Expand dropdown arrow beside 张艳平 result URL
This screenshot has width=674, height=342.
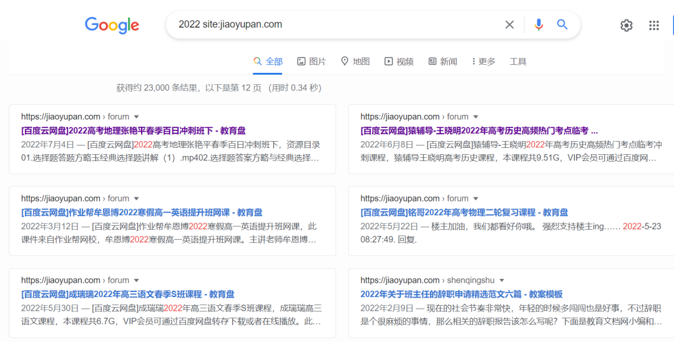137,117
